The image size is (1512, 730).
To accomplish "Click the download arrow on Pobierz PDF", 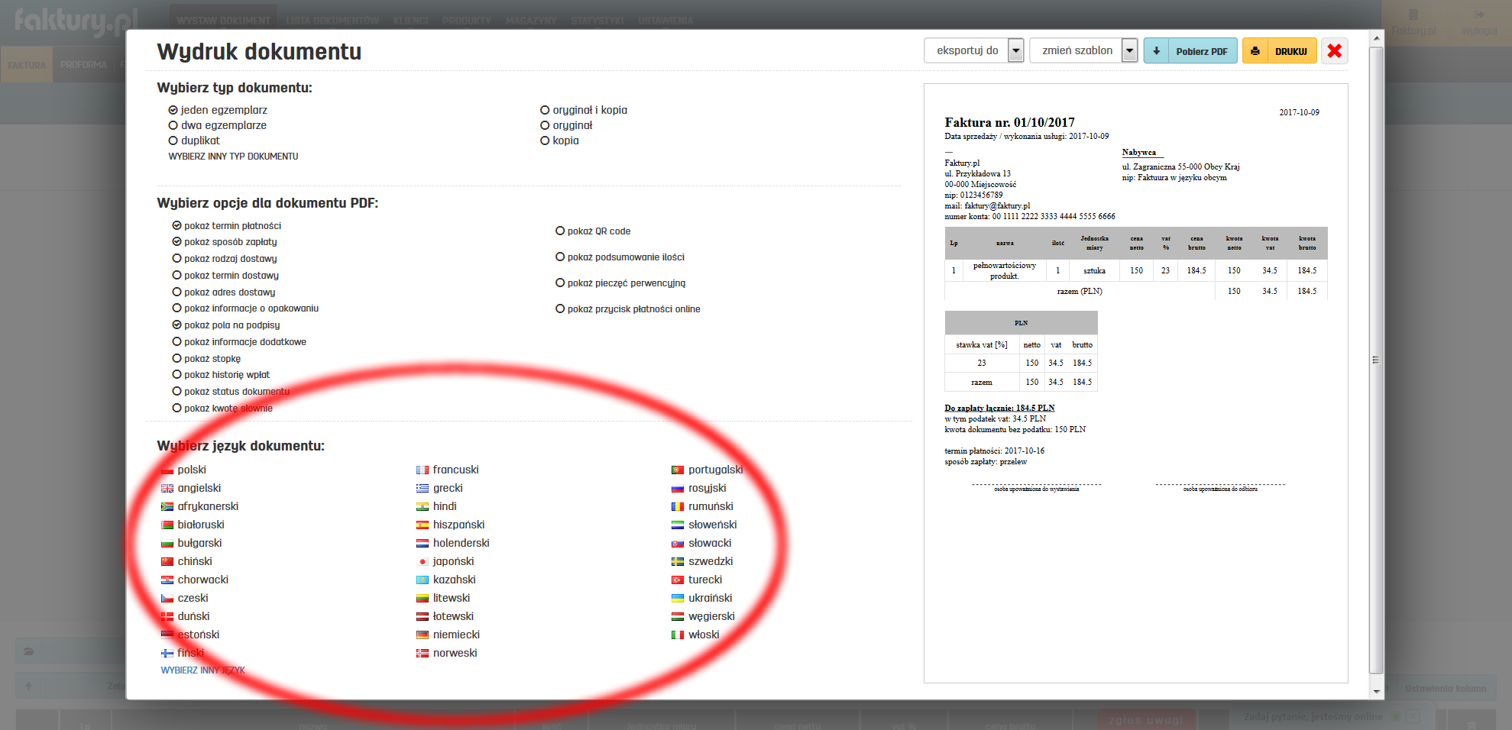I will [x=1157, y=50].
